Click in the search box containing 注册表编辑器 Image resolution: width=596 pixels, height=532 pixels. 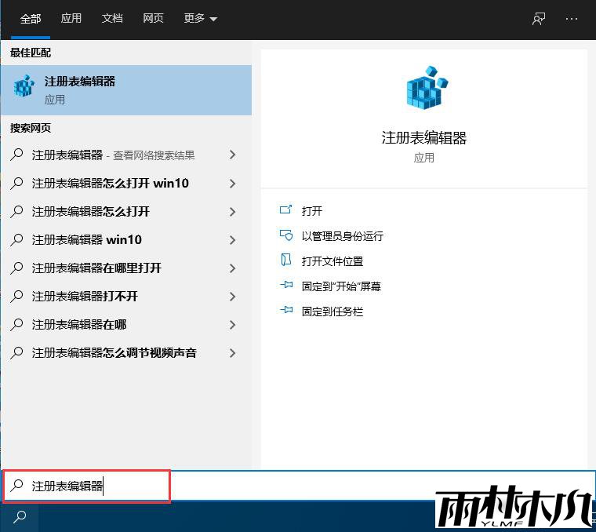tap(298, 486)
